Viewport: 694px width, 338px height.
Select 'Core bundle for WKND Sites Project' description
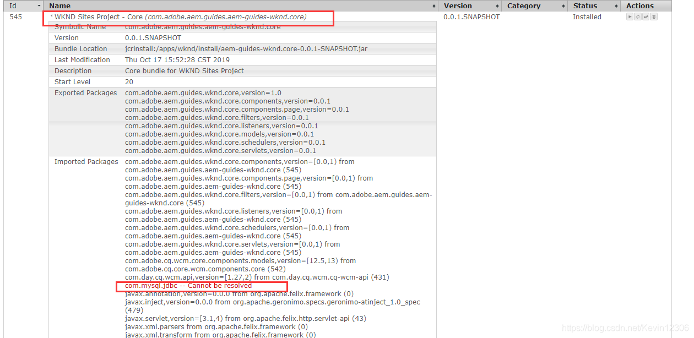[185, 71]
